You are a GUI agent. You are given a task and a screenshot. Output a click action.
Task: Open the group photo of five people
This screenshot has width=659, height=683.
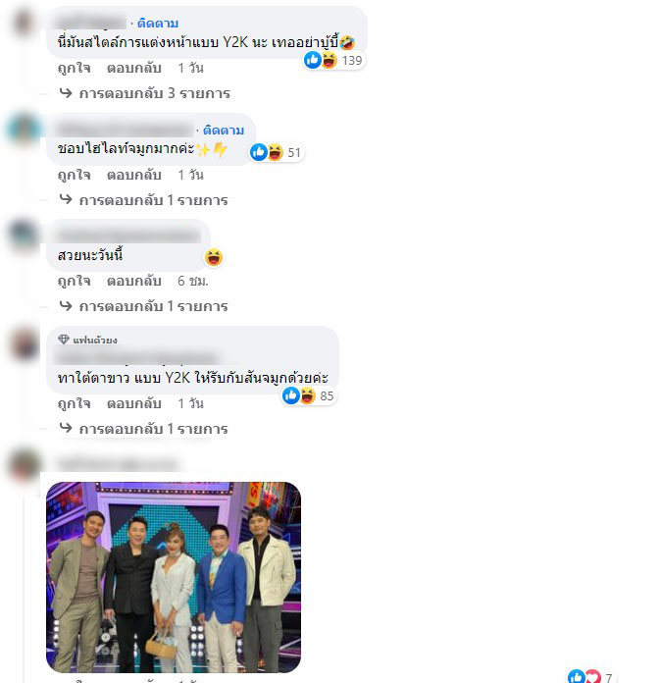174,577
